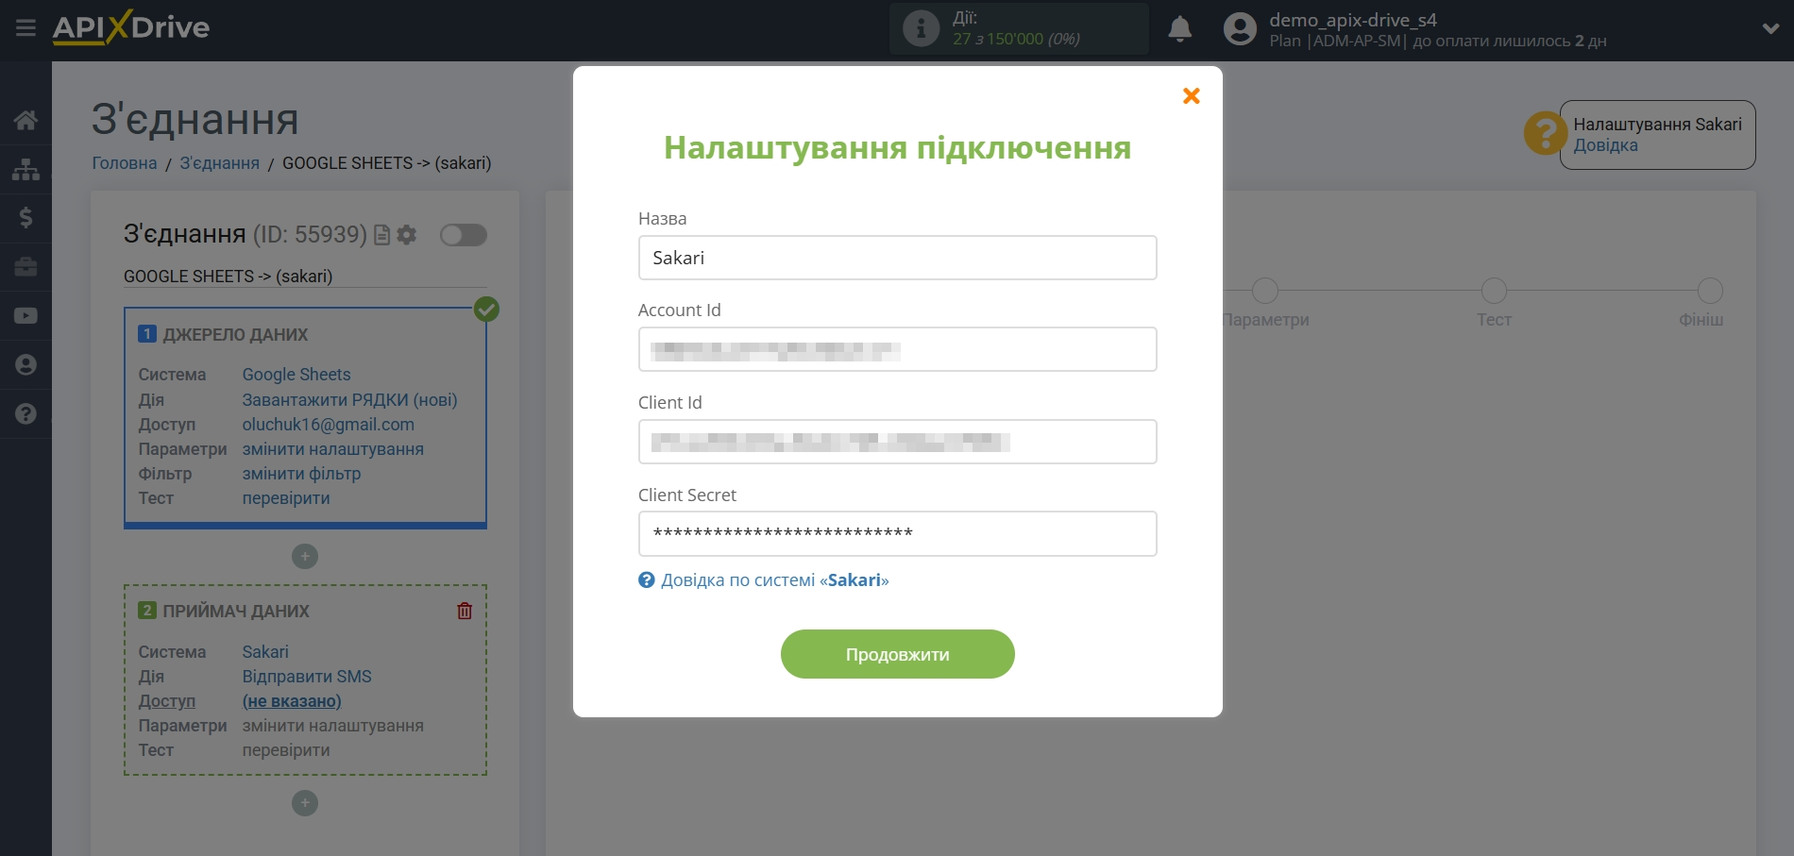Open the YouTube video sidebar icon

(25, 316)
